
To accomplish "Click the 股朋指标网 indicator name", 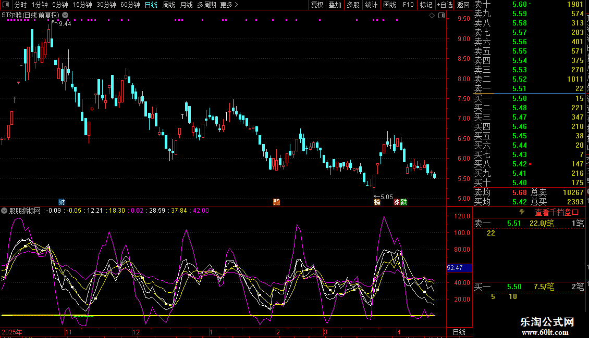I will (x=25, y=211).
